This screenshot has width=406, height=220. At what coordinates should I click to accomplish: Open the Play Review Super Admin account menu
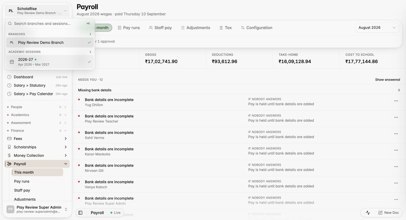(x=37, y=209)
